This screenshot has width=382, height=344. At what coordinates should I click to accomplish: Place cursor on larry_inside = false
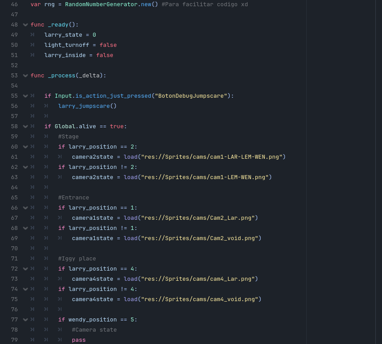tap(79, 55)
